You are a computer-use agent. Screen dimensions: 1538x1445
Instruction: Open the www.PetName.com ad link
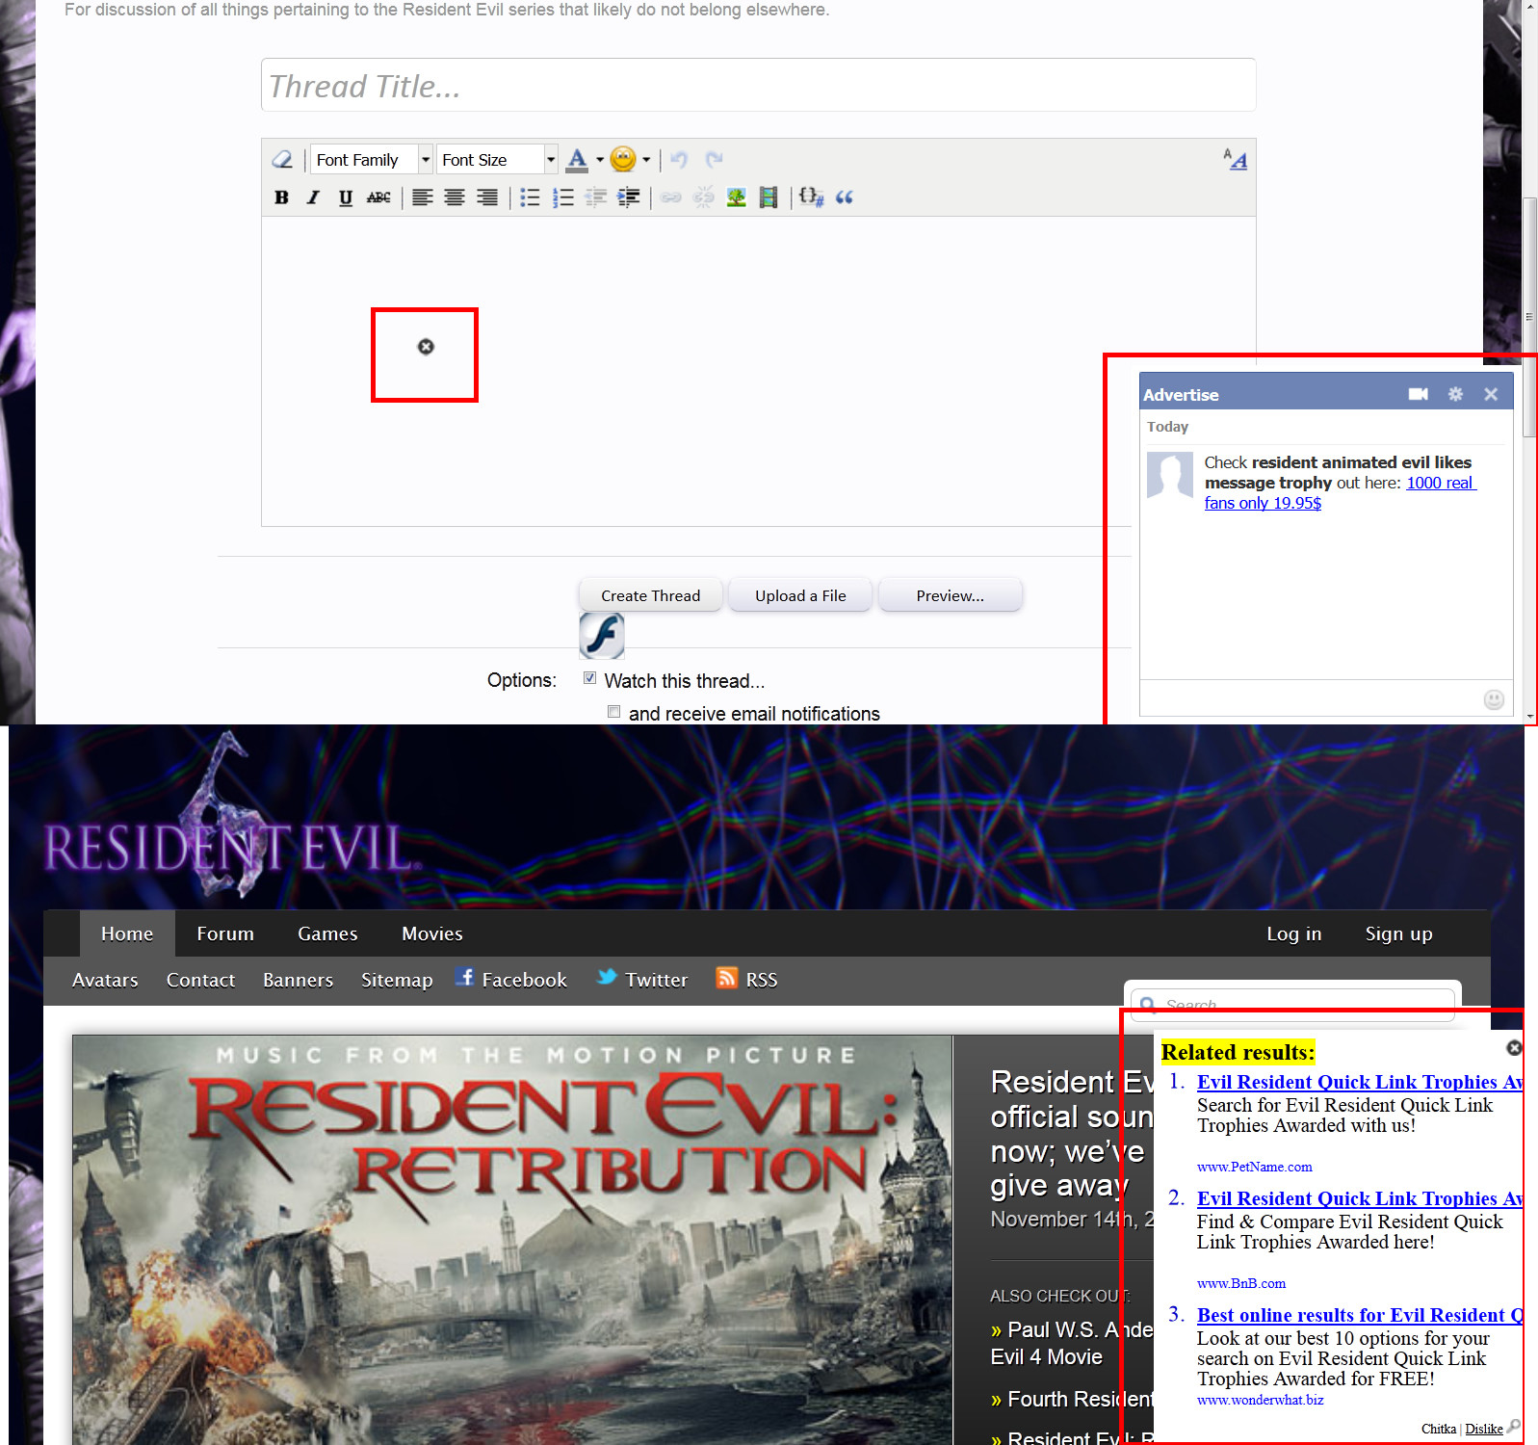click(1254, 1167)
